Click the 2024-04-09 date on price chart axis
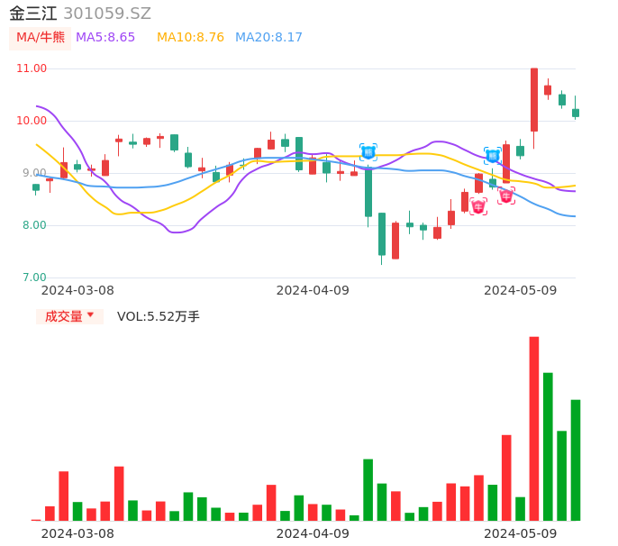 313,290
